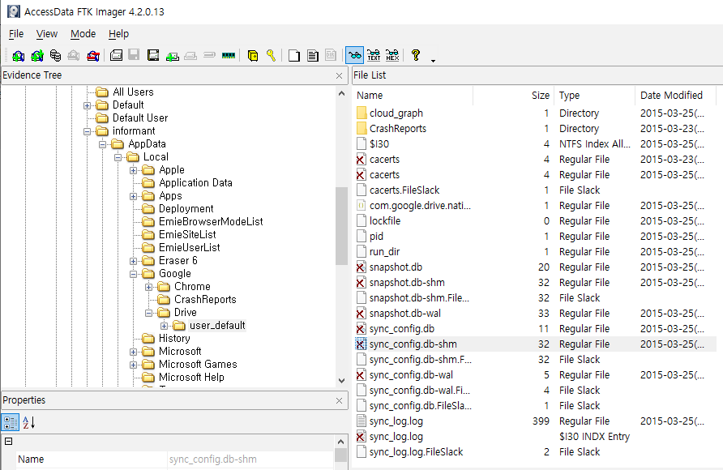Image resolution: width=723 pixels, height=470 pixels.
Task: Expand the Microsoft Games folder node
Action: pyautogui.click(x=133, y=365)
